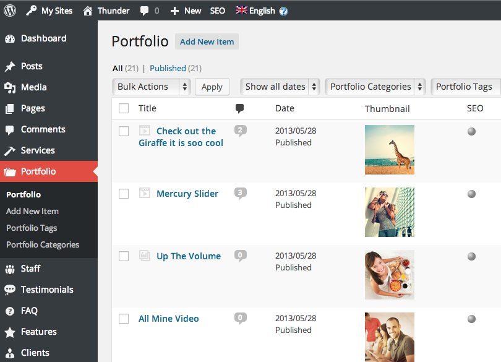Screen dimensions: 501x362
Task: Check the select-all checkbox in the header row
Action: coord(123,108)
